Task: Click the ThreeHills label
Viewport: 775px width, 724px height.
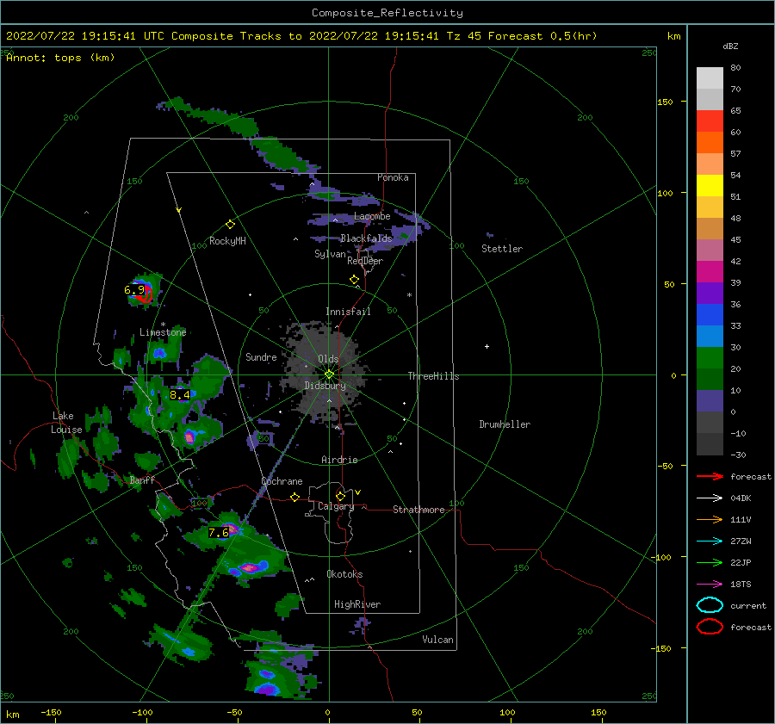Action: [433, 376]
